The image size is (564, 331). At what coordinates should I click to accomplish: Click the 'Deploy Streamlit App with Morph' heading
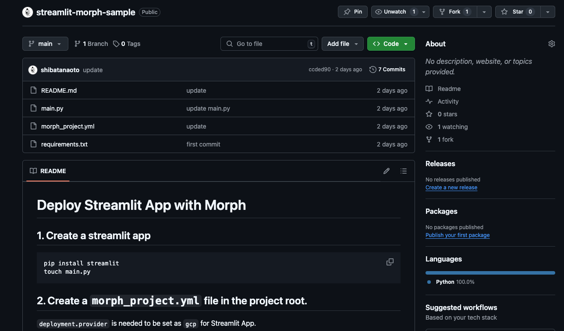pyautogui.click(x=142, y=205)
